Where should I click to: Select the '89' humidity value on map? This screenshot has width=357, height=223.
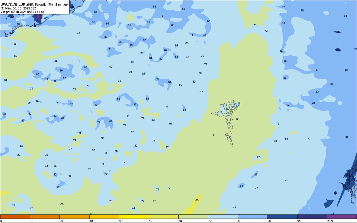point(46,79)
